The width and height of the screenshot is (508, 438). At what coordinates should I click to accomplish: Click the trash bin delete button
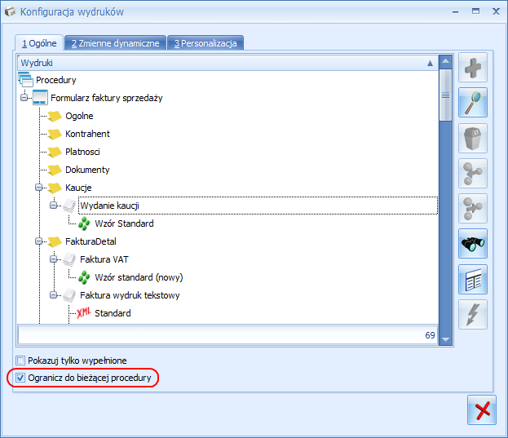[473, 138]
